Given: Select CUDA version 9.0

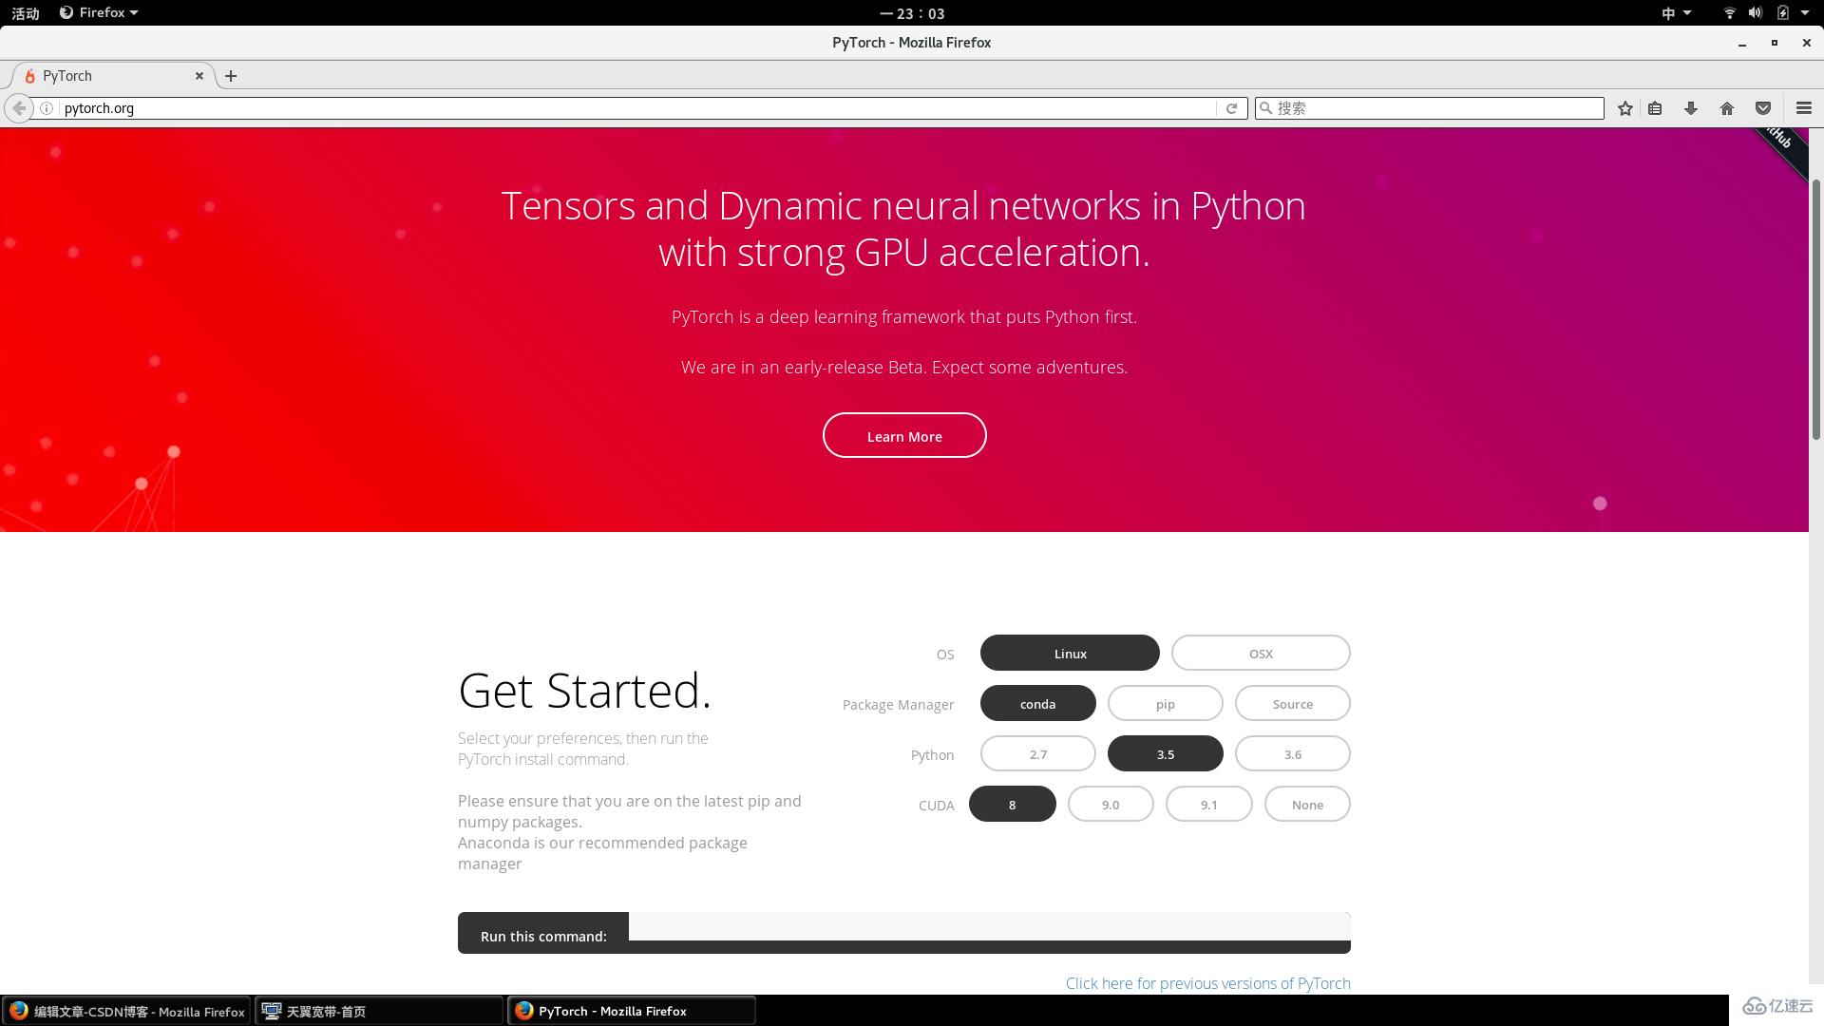Looking at the screenshot, I should [1110, 803].
